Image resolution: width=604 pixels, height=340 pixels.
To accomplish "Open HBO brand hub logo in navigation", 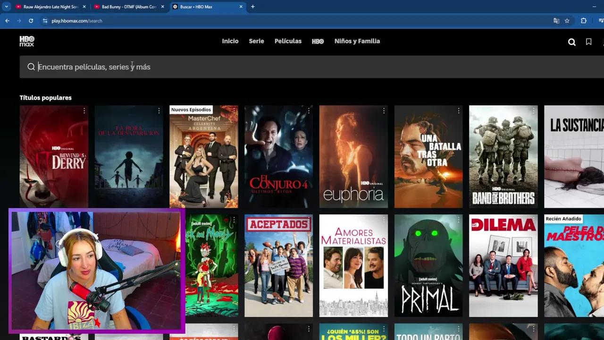I will pos(318,41).
